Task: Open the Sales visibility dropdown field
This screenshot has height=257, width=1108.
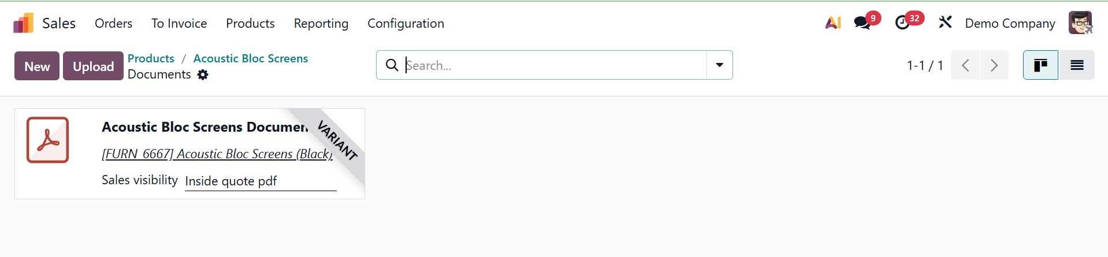Action: tap(260, 181)
